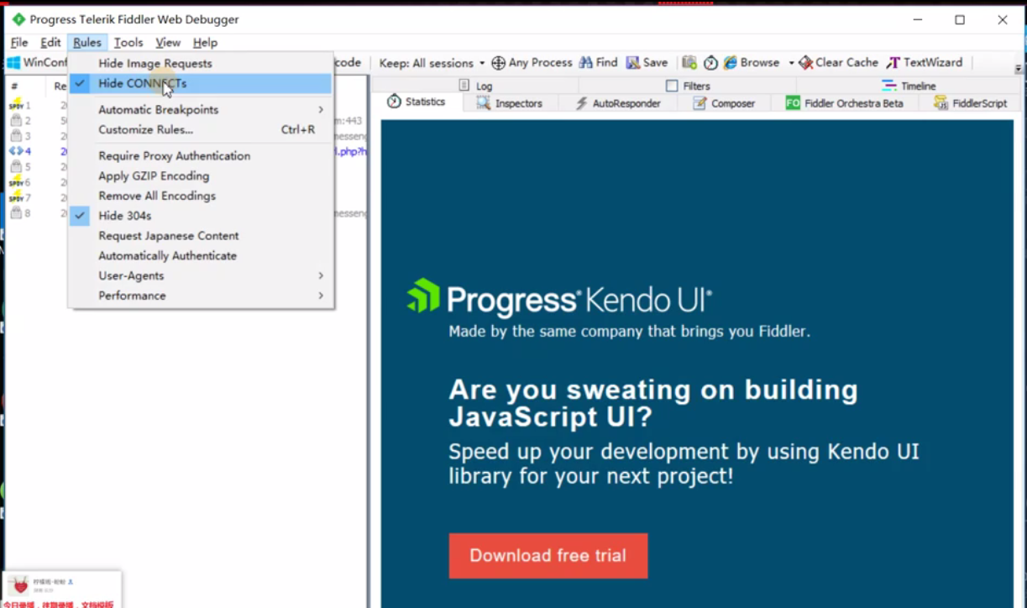Enable Apply GZIP Encoding
Image resolution: width=1027 pixels, height=608 pixels.
[x=200, y=176]
